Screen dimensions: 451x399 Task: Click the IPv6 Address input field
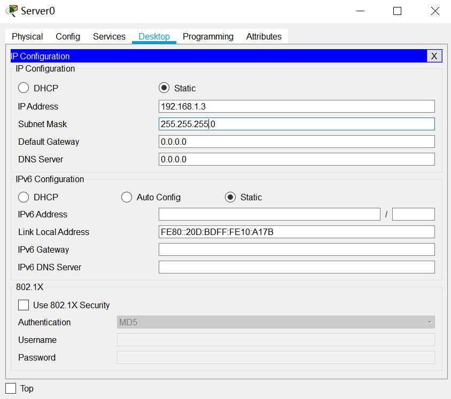pos(269,214)
